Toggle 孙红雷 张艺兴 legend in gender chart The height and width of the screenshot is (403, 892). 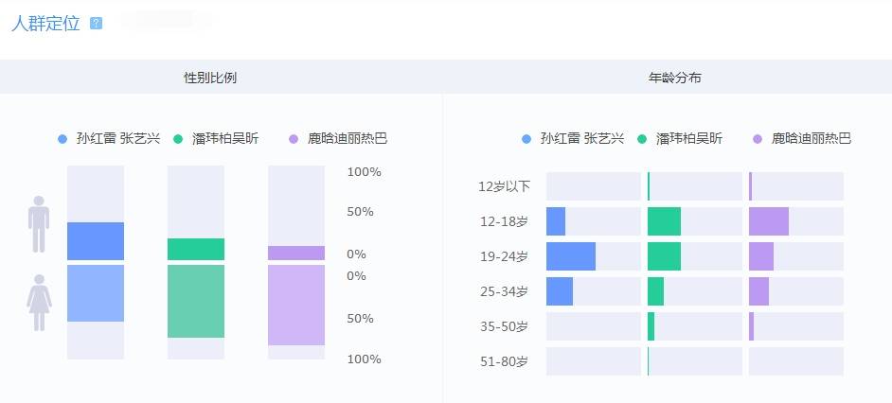click(x=102, y=138)
